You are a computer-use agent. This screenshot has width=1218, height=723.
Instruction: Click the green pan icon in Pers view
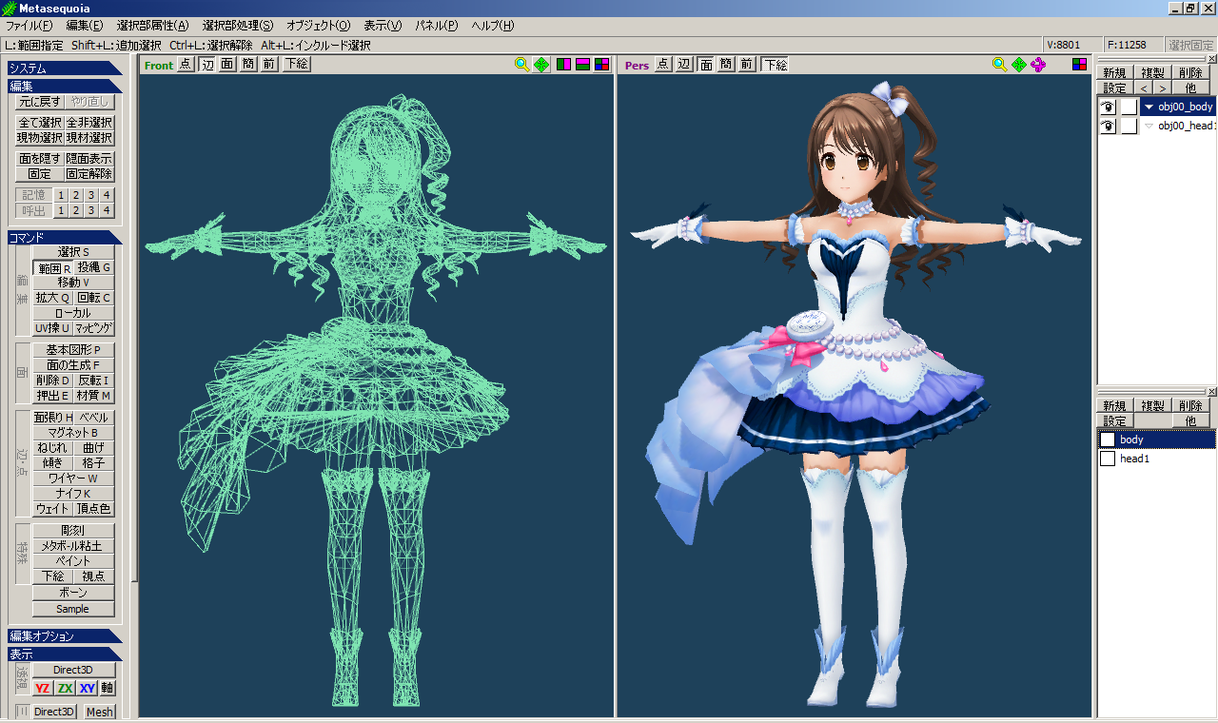(x=1019, y=65)
